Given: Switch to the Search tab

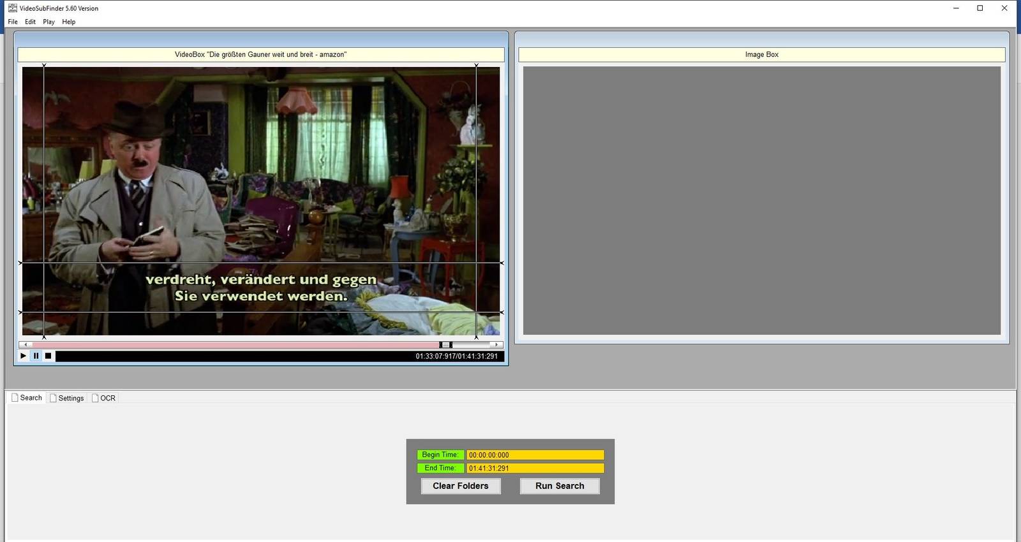Looking at the screenshot, I should pyautogui.click(x=27, y=398).
